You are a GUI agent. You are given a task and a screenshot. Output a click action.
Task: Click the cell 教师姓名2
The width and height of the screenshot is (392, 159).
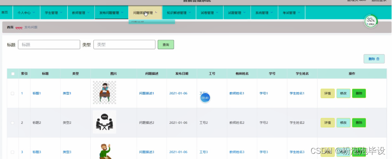coord(237,123)
